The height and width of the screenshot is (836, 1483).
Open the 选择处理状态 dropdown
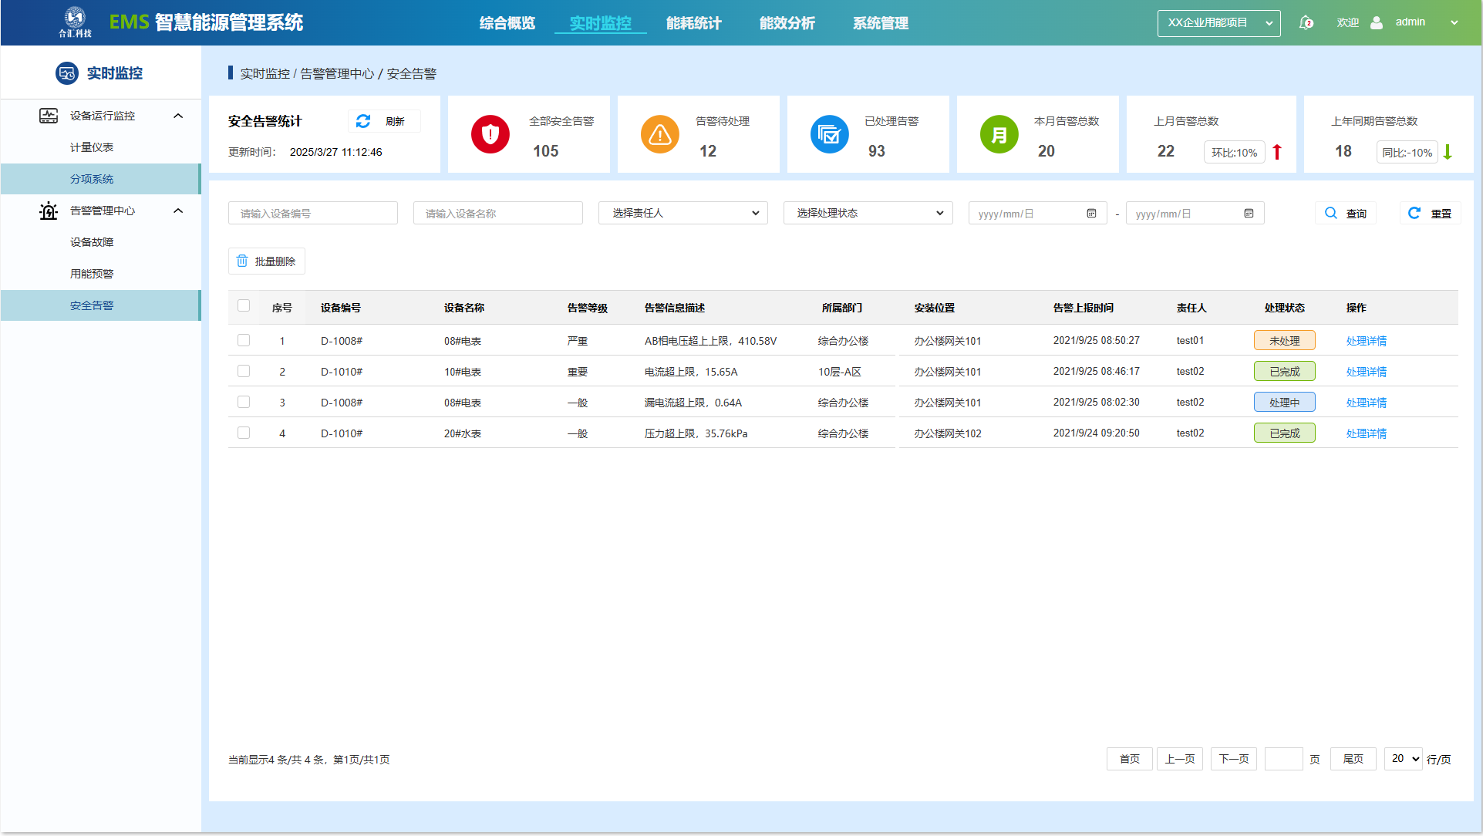click(x=868, y=213)
